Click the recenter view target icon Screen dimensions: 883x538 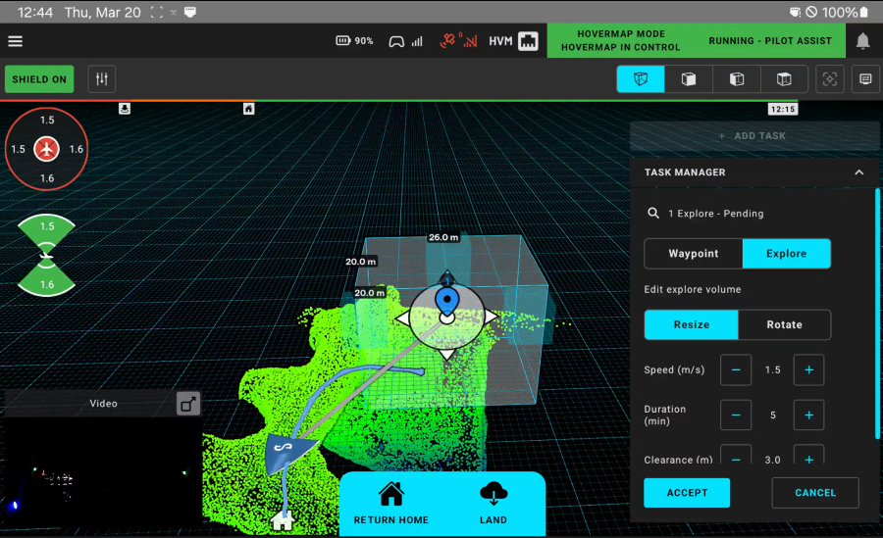(x=830, y=79)
